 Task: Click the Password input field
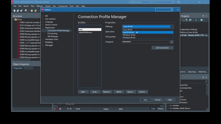point(146,42)
